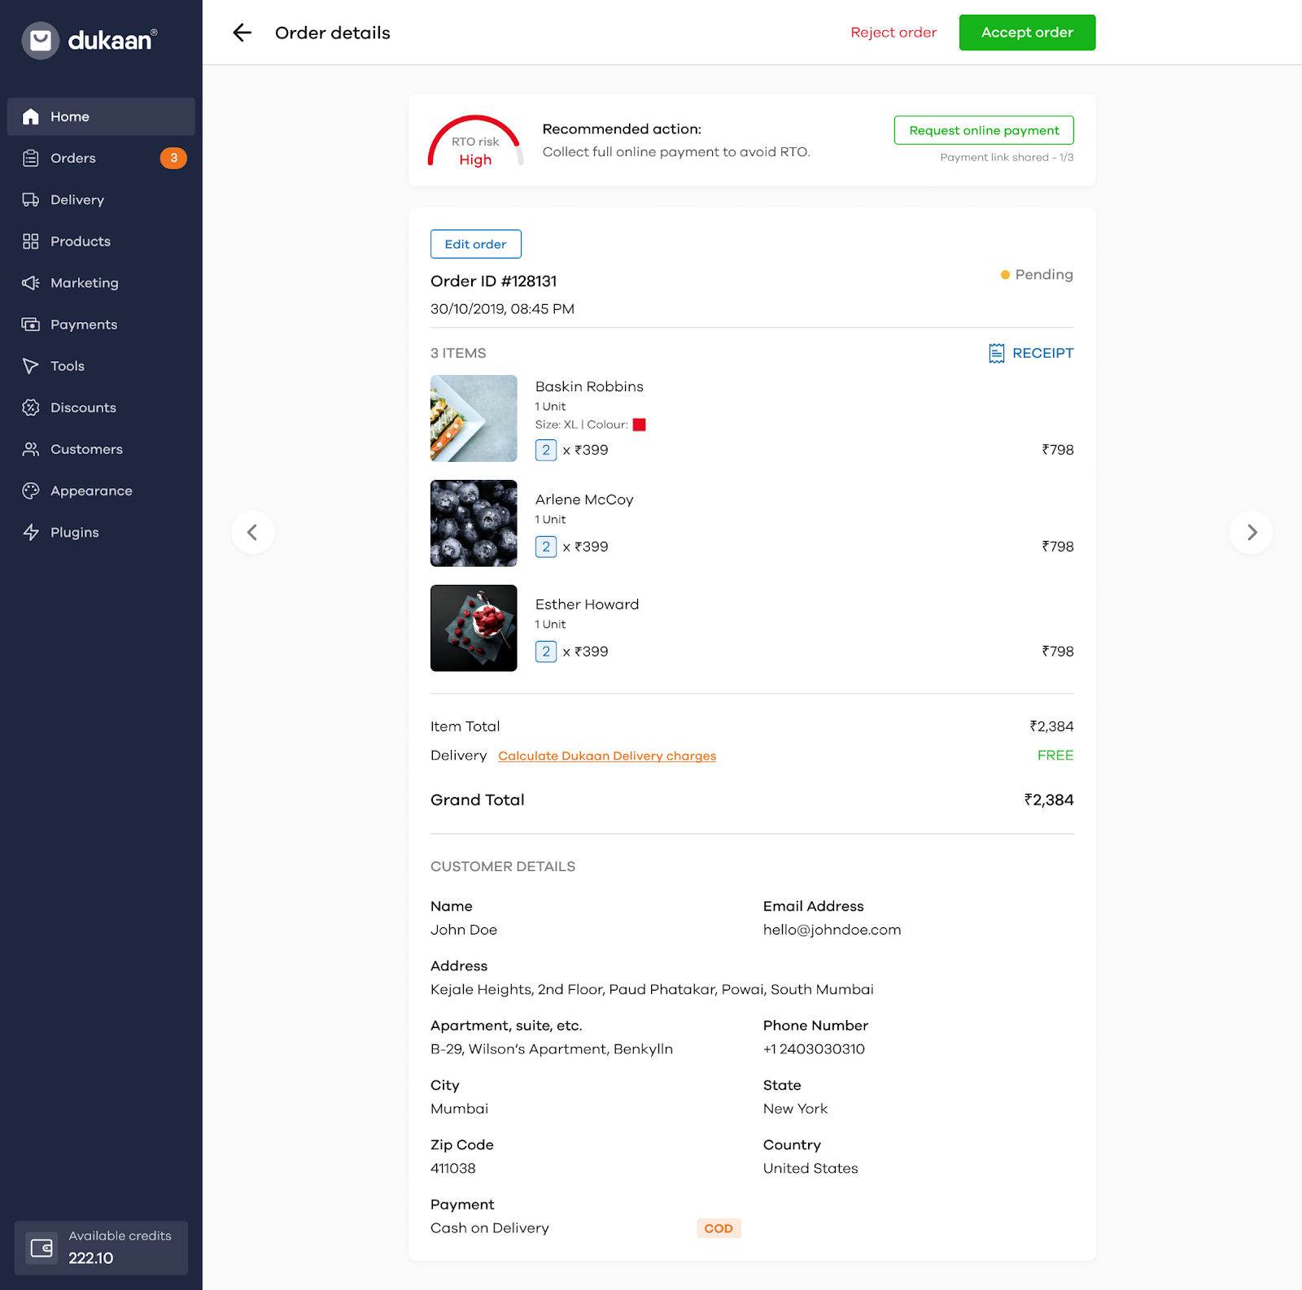Click the 'Payment link shared - 1/3' text
The height and width of the screenshot is (1290, 1302).
coord(1007,158)
